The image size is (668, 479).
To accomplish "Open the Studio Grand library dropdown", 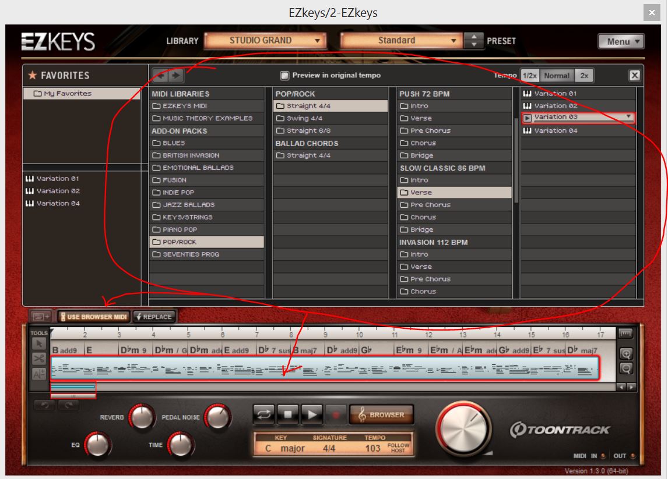I will [x=265, y=40].
